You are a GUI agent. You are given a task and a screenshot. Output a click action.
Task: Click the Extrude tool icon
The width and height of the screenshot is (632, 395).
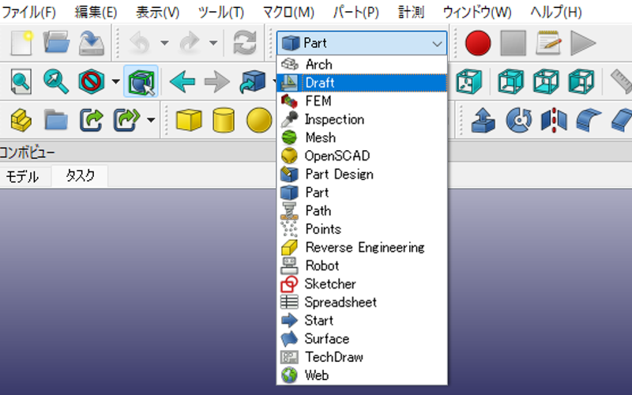(483, 120)
